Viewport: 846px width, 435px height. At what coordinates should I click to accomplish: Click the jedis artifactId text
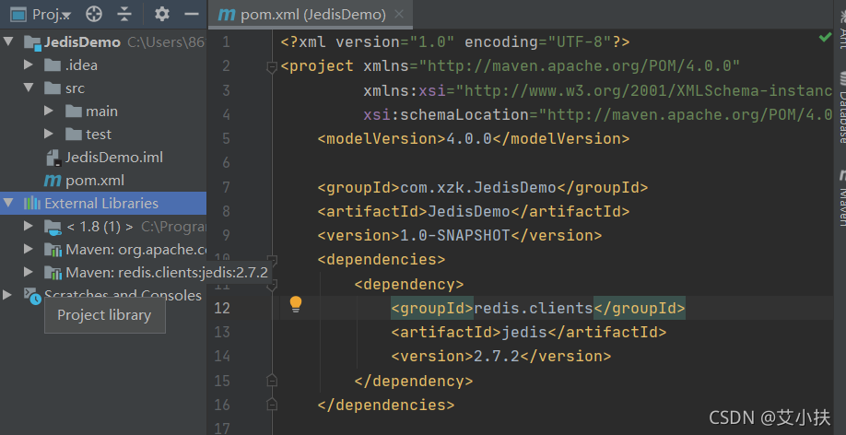[x=524, y=333]
